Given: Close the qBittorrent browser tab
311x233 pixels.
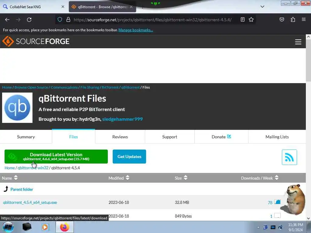Looking at the screenshot, I should 131,7.
